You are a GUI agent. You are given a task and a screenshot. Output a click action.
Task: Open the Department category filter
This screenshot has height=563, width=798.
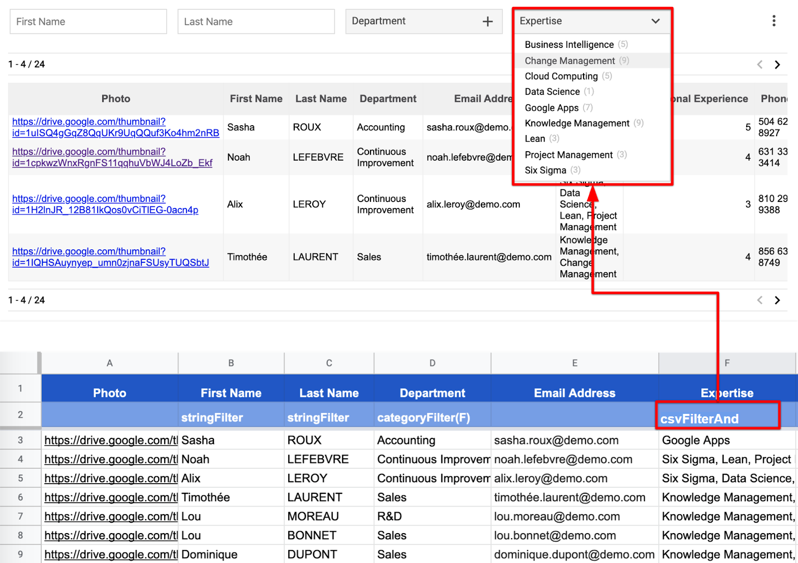424,21
